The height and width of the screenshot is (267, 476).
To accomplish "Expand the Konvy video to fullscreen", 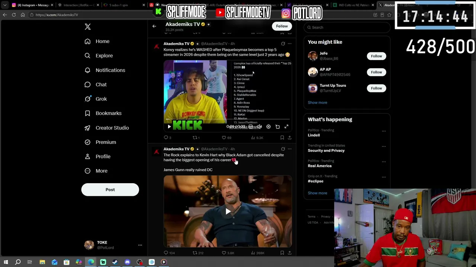I will (286, 127).
